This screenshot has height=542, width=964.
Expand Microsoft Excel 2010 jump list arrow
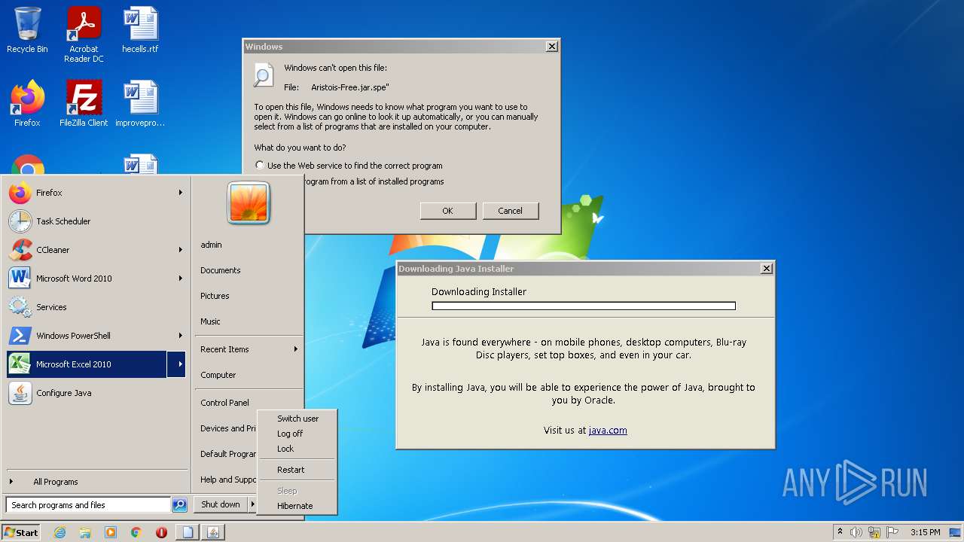[x=177, y=364]
